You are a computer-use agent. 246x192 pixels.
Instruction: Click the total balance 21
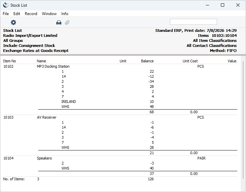[151, 153]
